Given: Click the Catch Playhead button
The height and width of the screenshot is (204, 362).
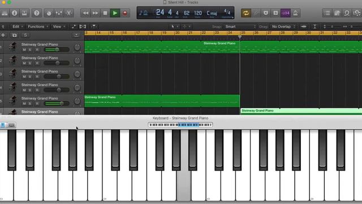Looking at the screenshot, I should tap(94, 27).
